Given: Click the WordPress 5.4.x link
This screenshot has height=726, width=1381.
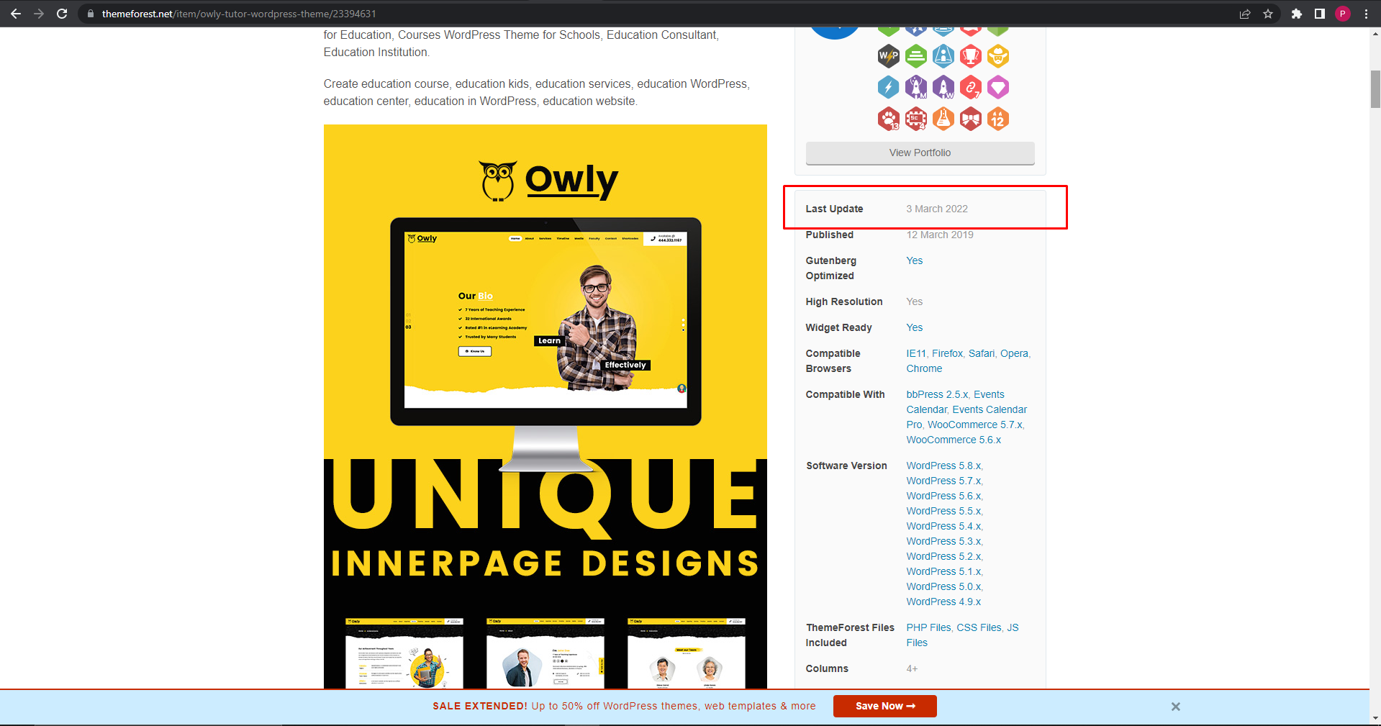Looking at the screenshot, I should [943, 526].
